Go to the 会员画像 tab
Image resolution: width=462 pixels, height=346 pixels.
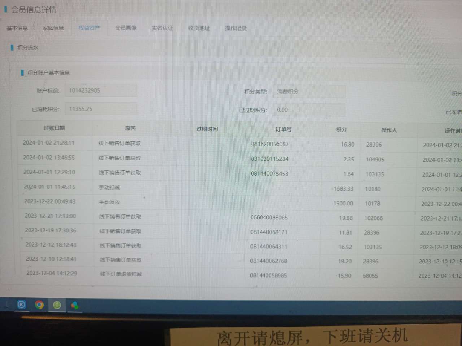coord(126,28)
